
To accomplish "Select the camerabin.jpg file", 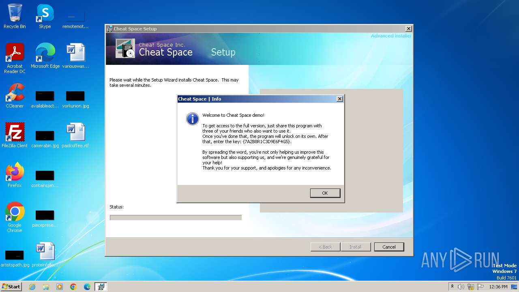I will pos(45,139).
